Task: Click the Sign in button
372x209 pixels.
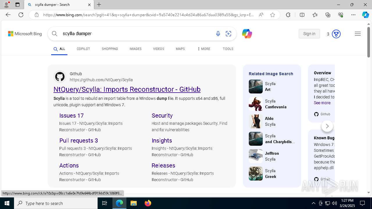Action: (x=309, y=34)
